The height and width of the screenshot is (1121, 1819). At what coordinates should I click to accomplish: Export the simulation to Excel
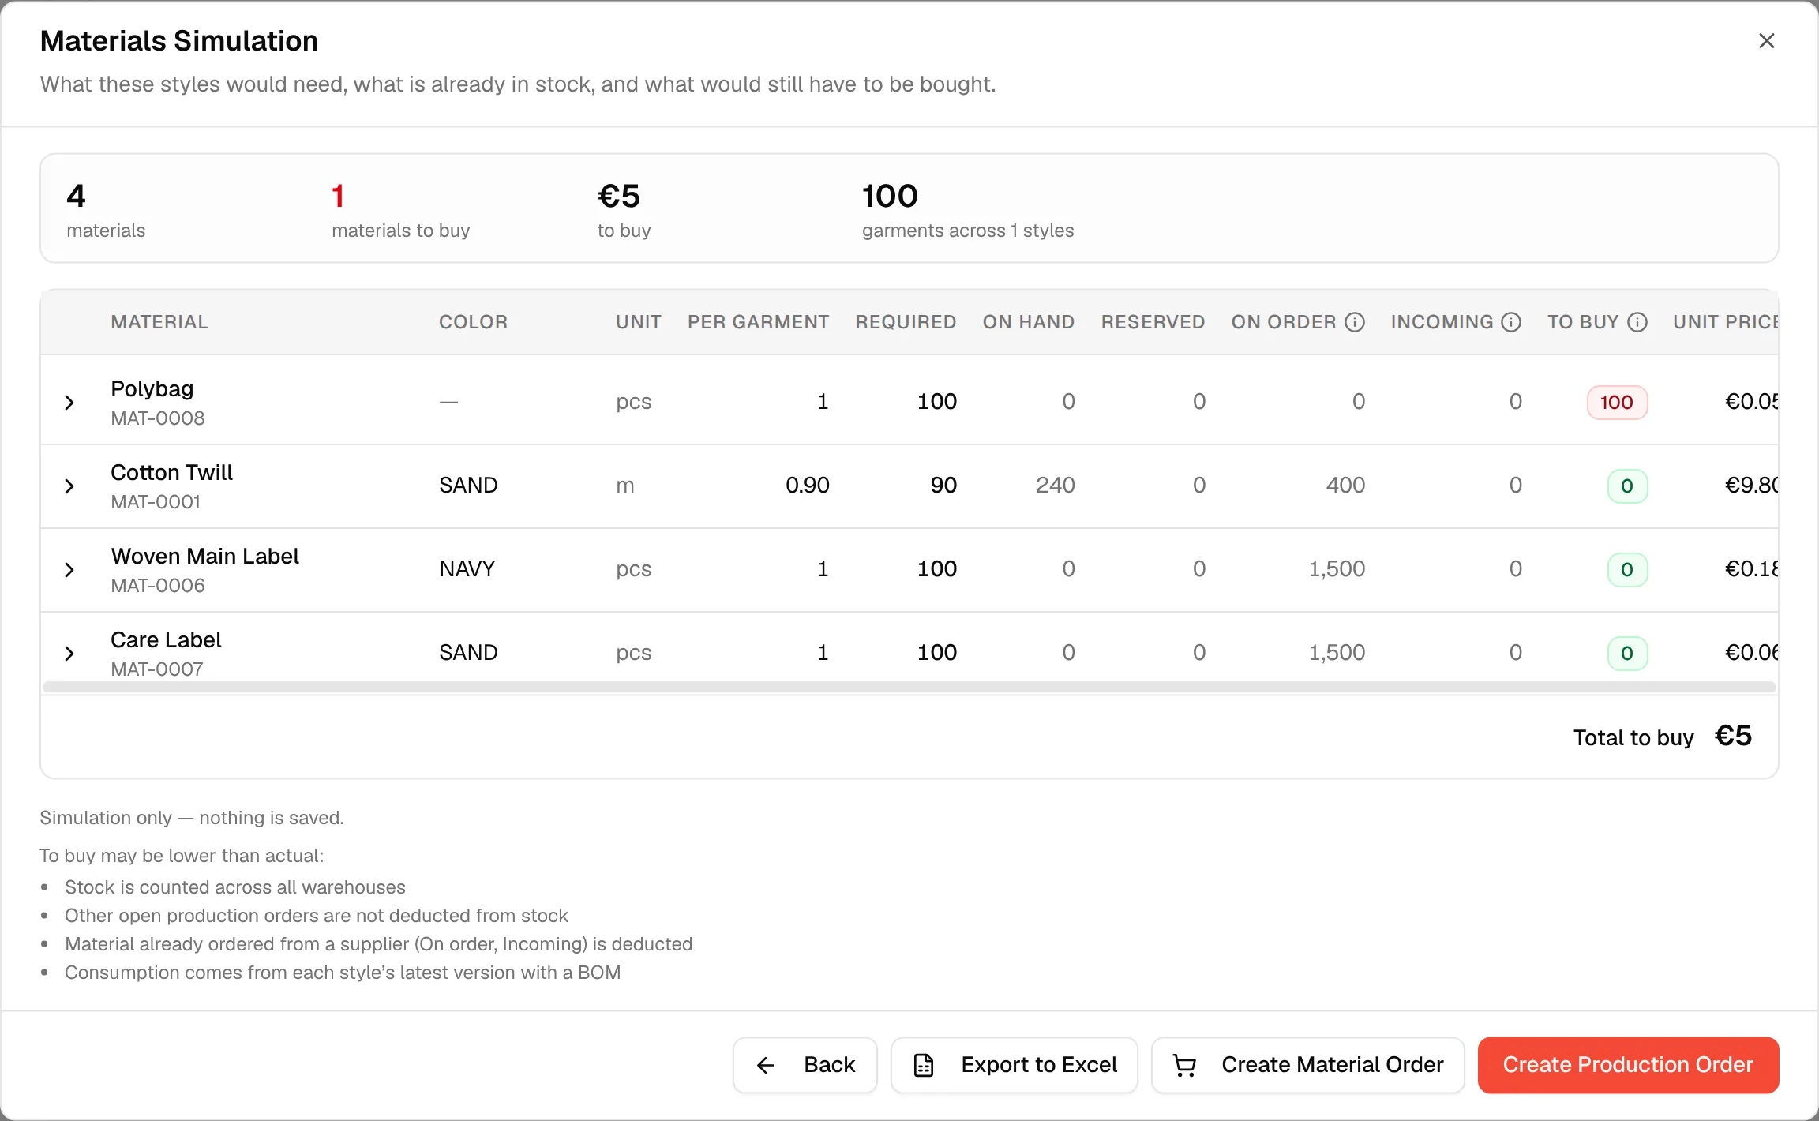1015,1065
